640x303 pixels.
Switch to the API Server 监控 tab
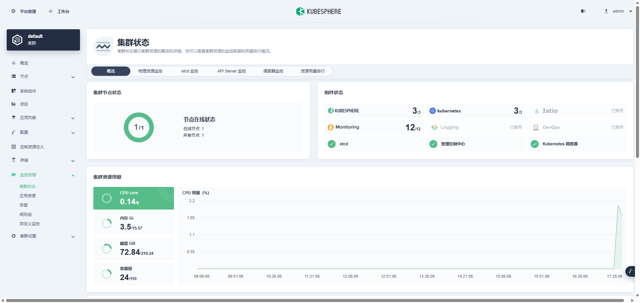point(231,71)
